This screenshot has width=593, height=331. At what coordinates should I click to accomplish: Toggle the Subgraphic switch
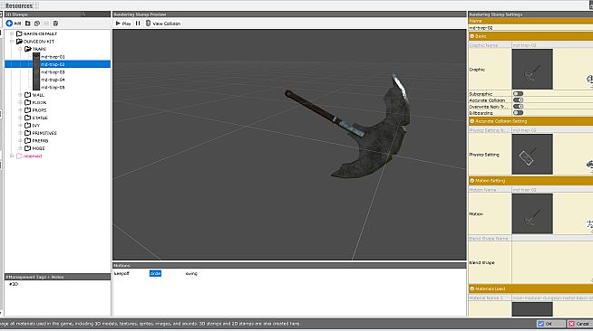pos(518,94)
